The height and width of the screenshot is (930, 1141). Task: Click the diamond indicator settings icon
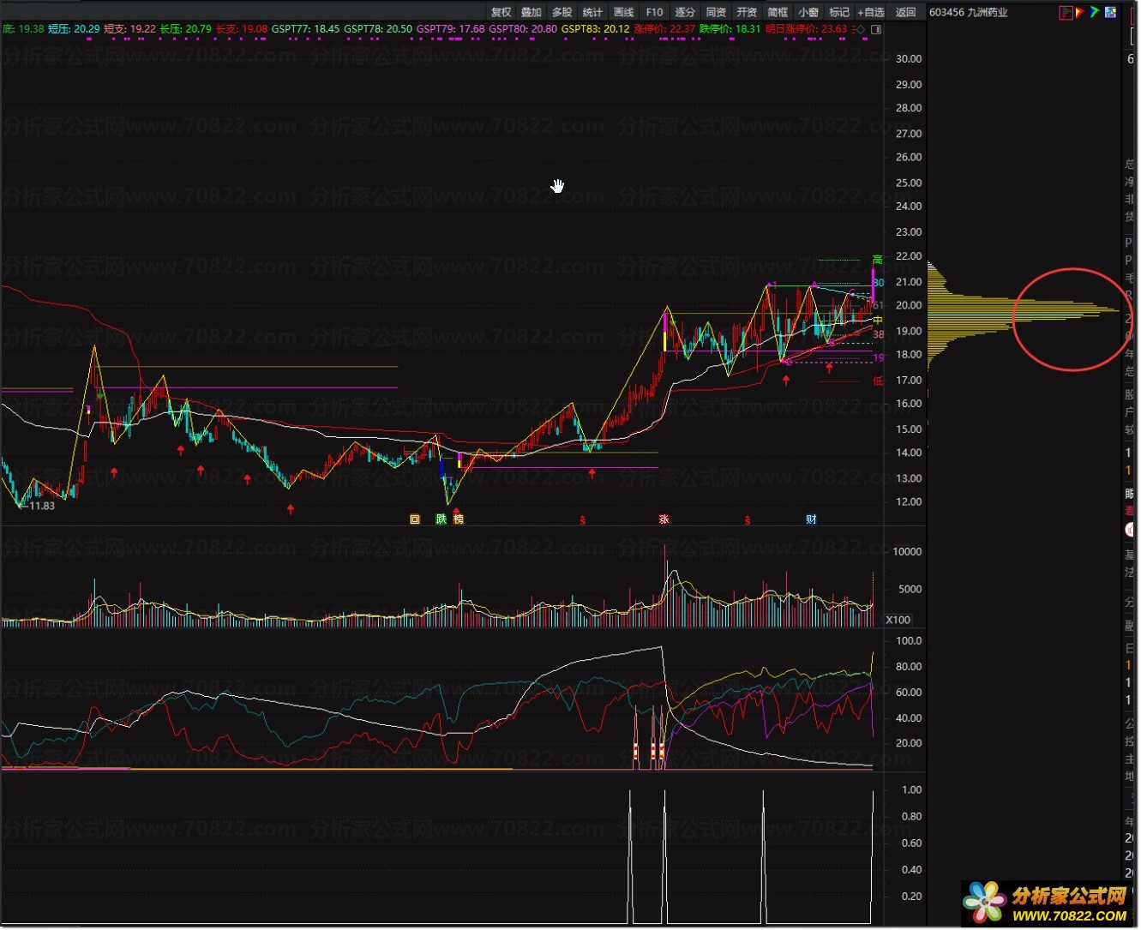(x=860, y=29)
